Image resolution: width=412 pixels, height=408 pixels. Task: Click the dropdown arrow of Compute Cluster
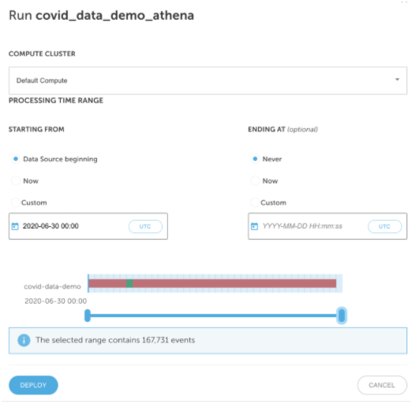click(x=397, y=79)
